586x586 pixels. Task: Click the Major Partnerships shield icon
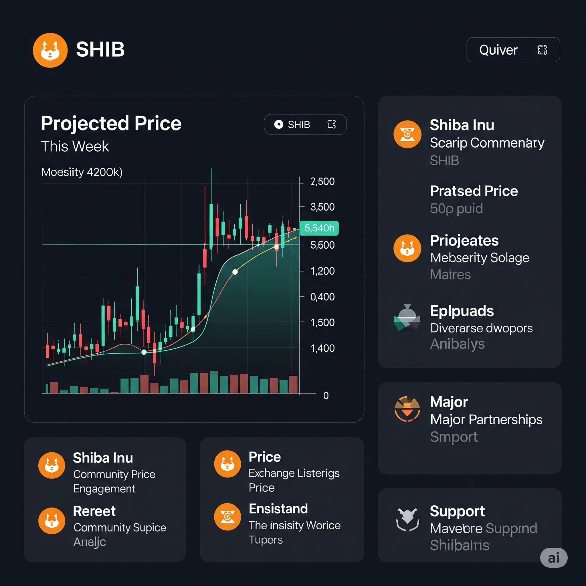pyautogui.click(x=407, y=409)
